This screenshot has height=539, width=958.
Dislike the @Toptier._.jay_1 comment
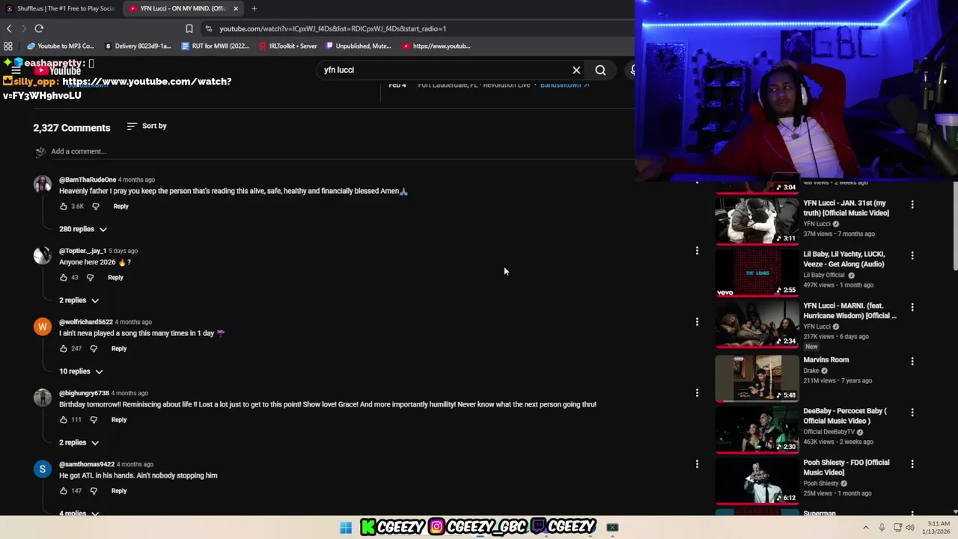[90, 277]
